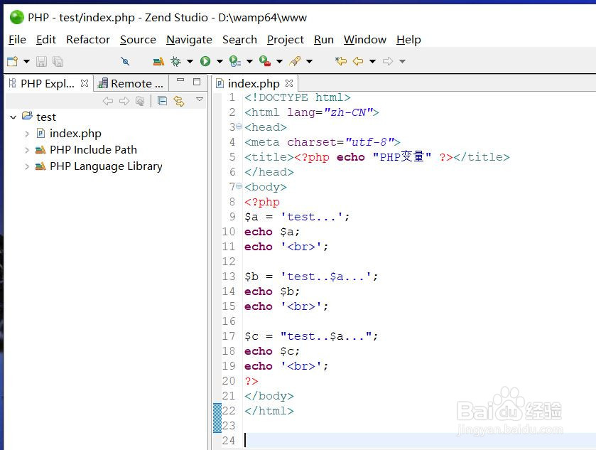596x450 pixels.
Task: Click the code line $a = 'test...';
Action: 297,217
